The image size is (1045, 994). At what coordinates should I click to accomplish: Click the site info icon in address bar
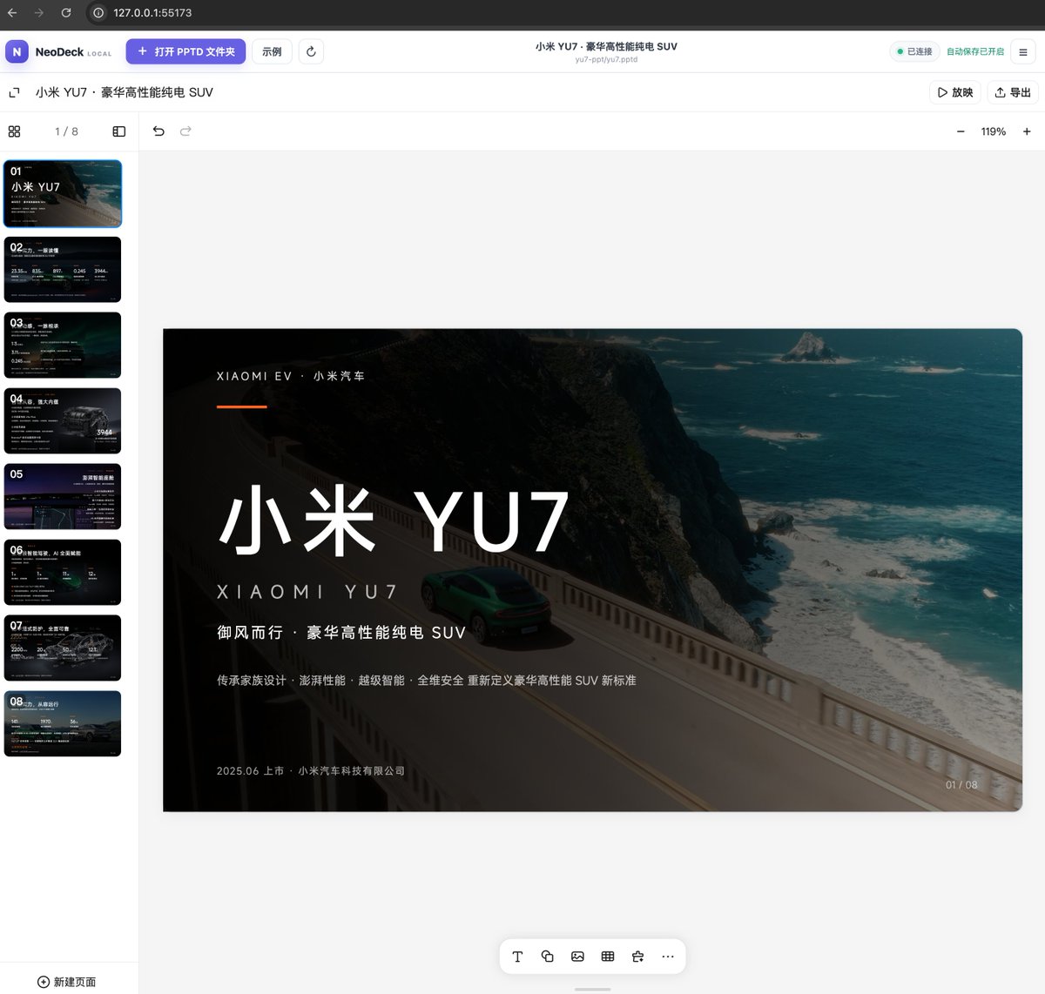pyautogui.click(x=98, y=13)
